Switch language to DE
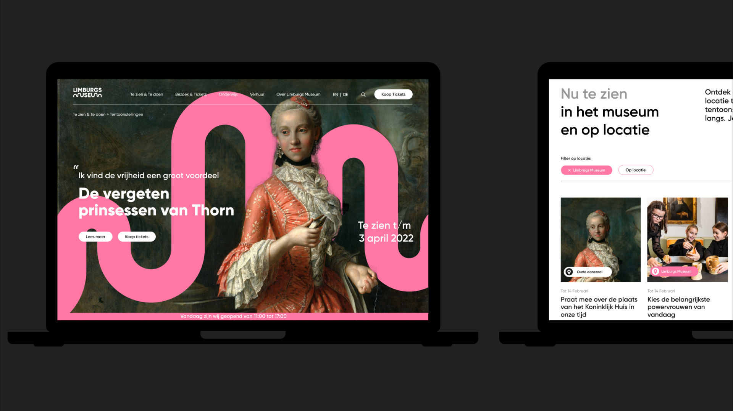733x411 pixels. 346,94
